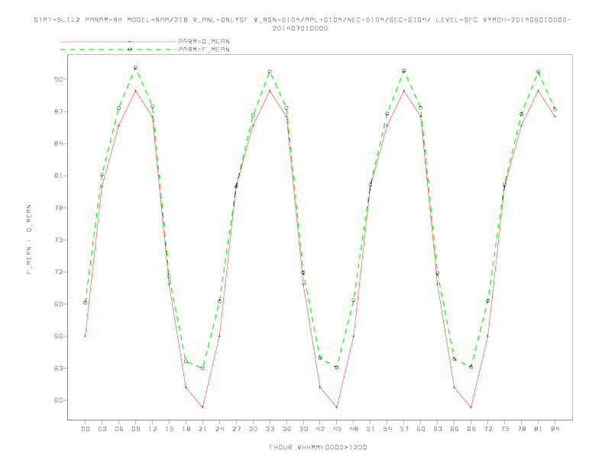Click the PARM=O_MEAN legend label
The width and height of the screenshot is (605, 467).
pyautogui.click(x=204, y=41)
